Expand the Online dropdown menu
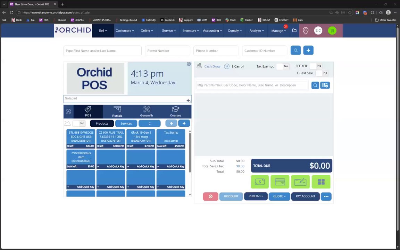Screen dimensions: 400x250 [x=147, y=31]
